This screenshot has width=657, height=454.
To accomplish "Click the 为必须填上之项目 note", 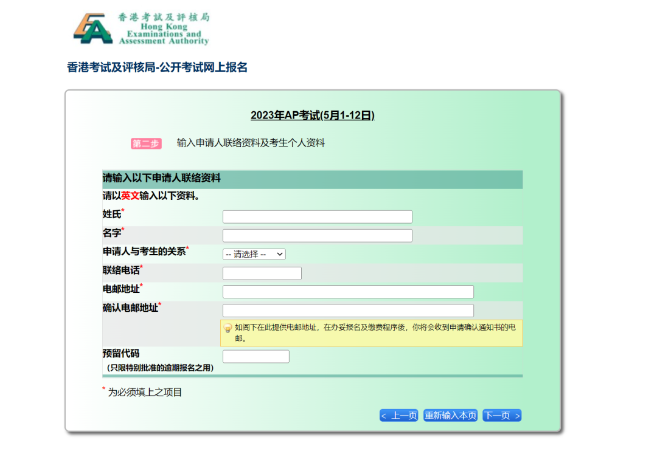I will click(145, 393).
